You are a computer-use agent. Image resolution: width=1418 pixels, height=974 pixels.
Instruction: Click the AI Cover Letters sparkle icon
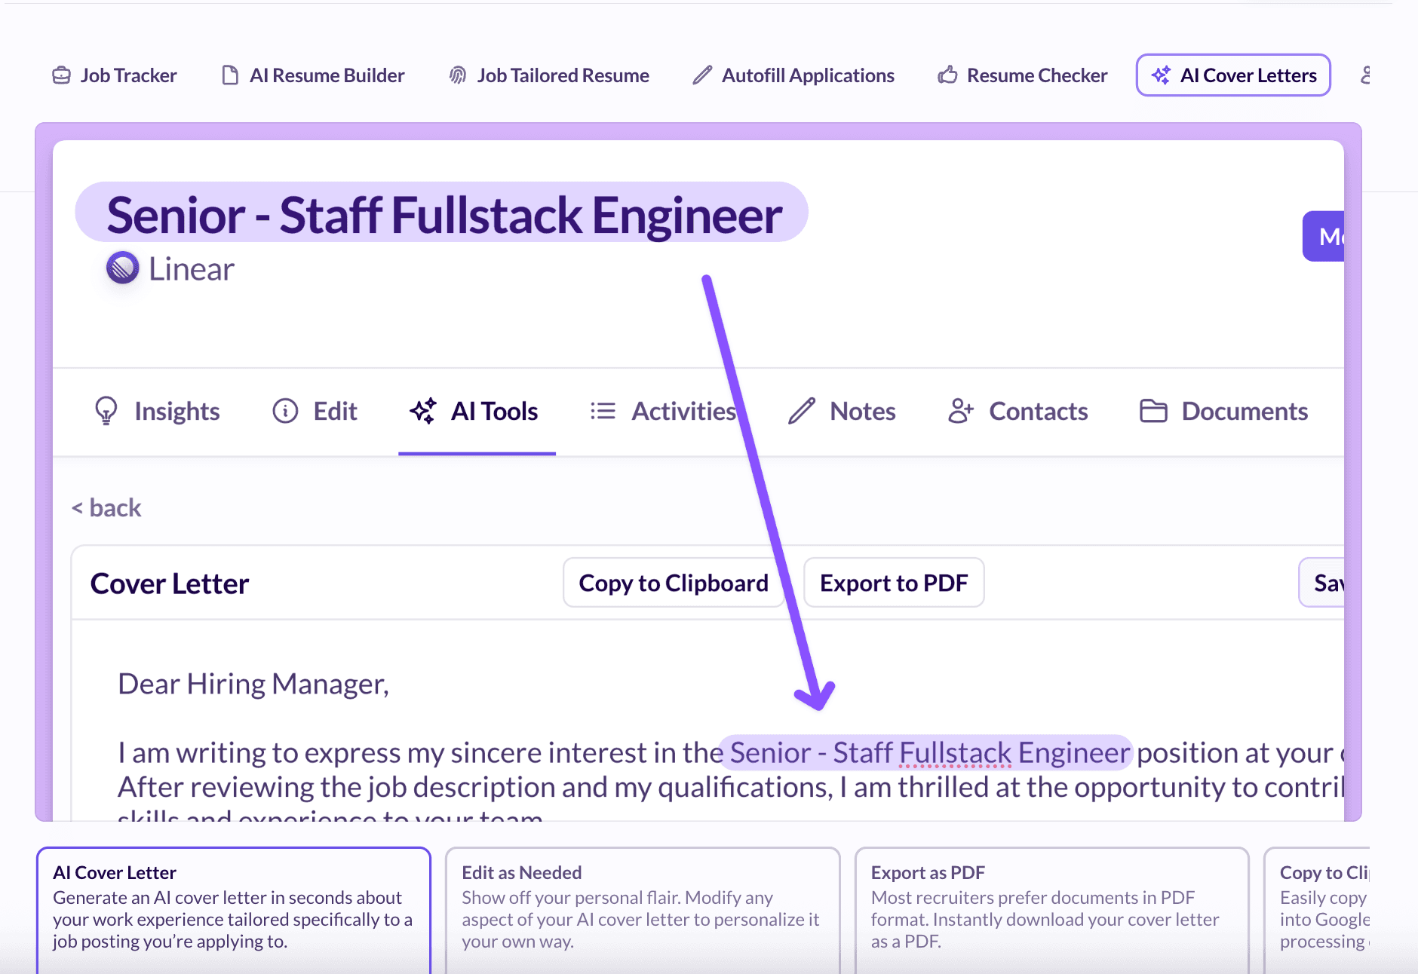(x=1161, y=75)
